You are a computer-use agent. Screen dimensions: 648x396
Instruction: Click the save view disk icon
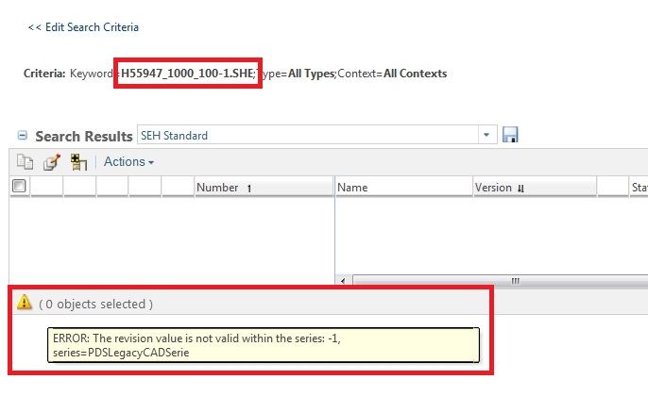pyautogui.click(x=510, y=135)
